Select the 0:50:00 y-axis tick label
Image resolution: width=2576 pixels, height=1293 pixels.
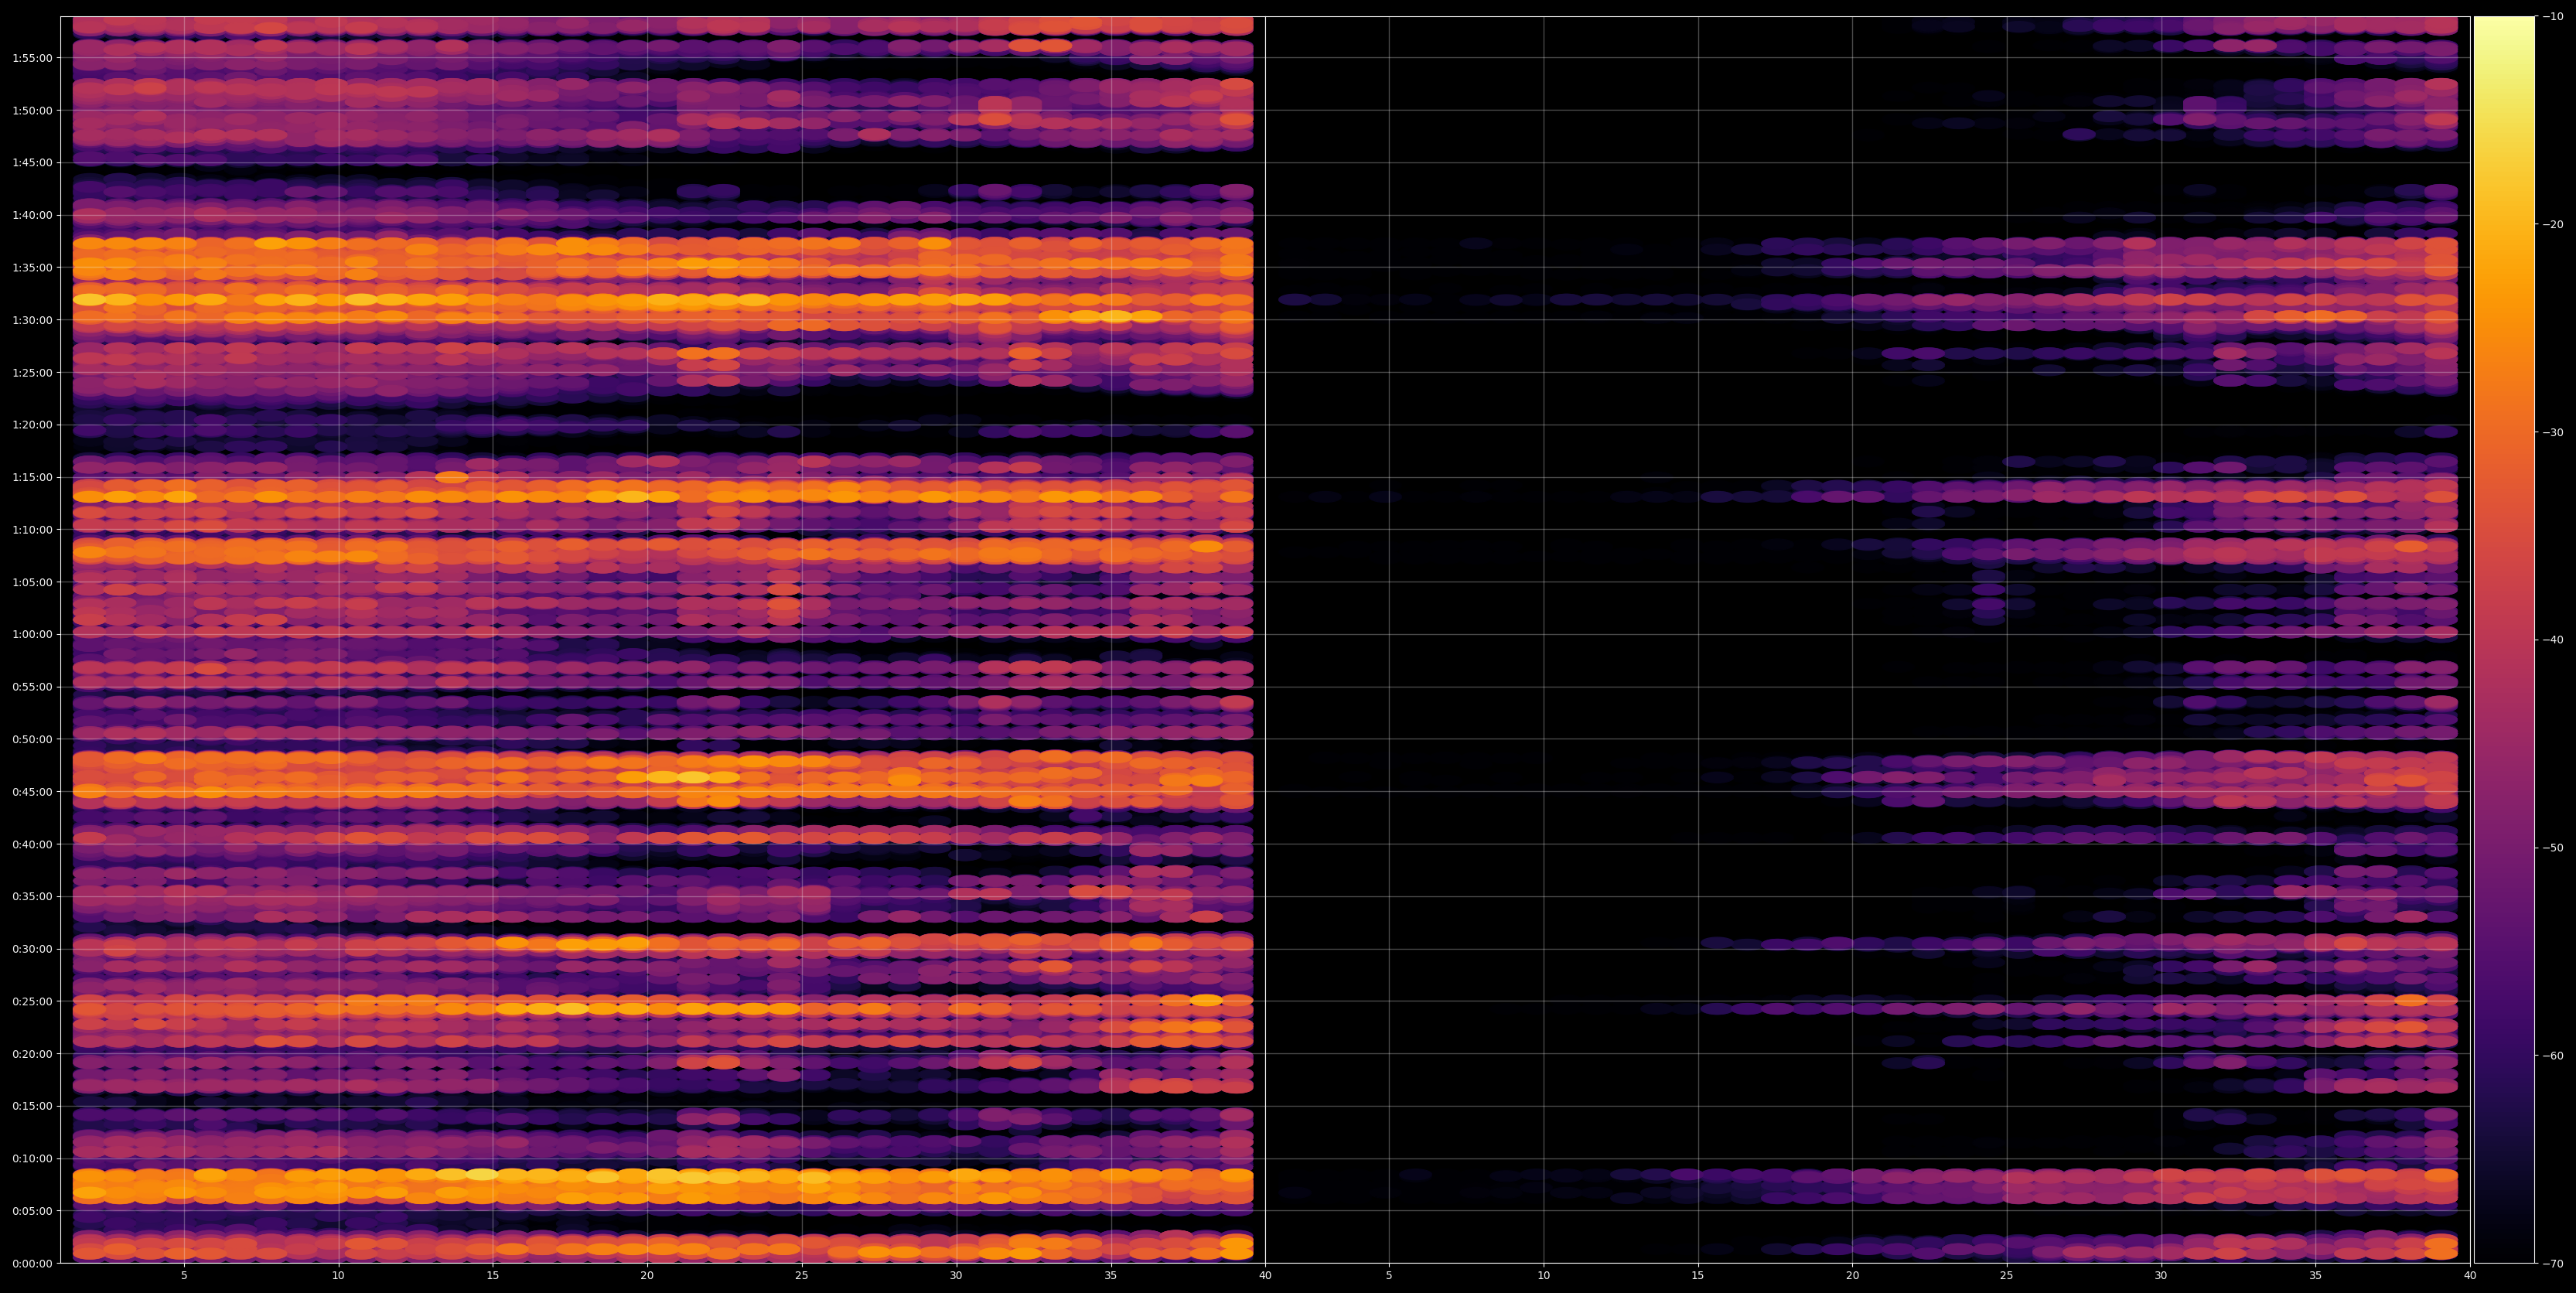point(32,739)
